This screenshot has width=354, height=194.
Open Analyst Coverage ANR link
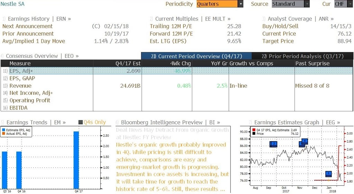point(301,19)
